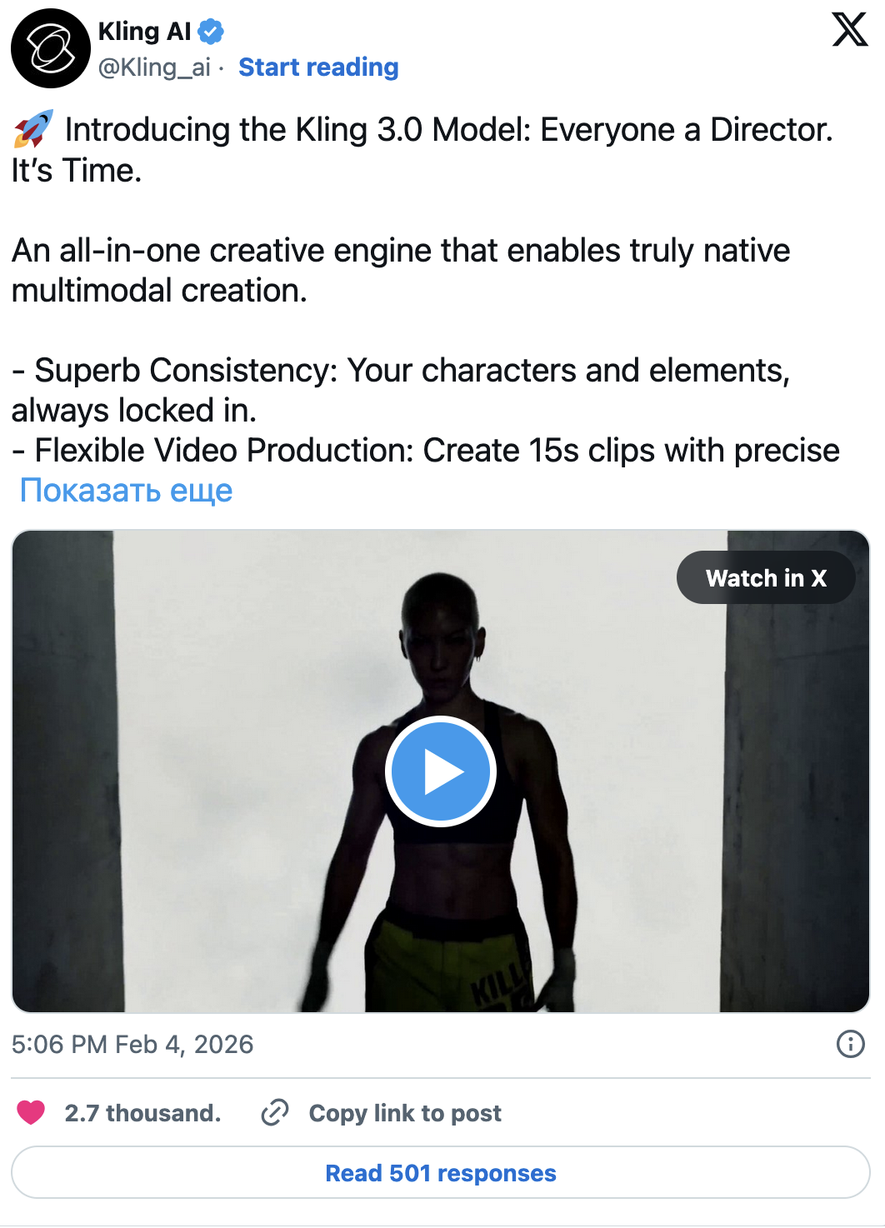Open the X logo icon
885x1228 pixels.
pyautogui.click(x=849, y=30)
